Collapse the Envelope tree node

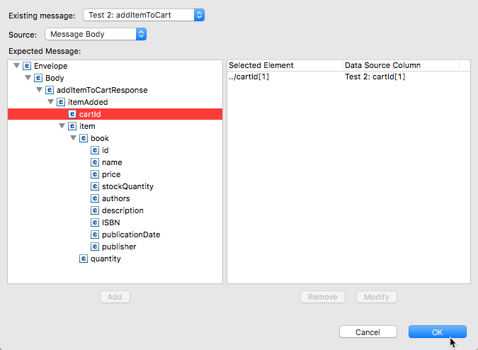point(17,66)
